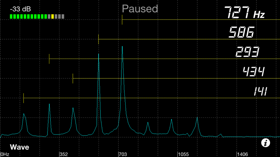This screenshot has height=157, width=280.
Task: Click the yellow marker for the 434 peak
Action: [73, 78]
